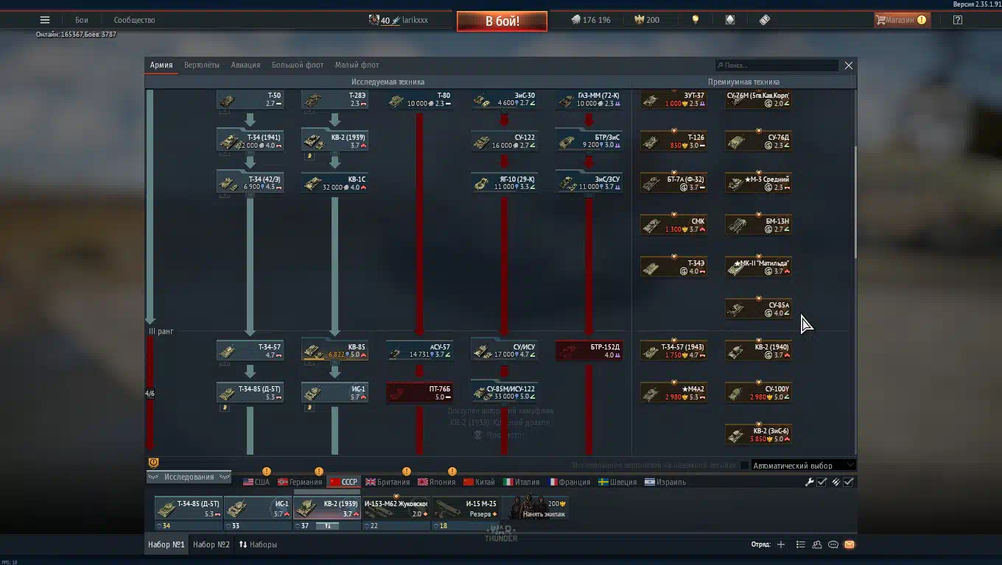Open the Магазин store
Viewport: 1002px width, 565px height.
click(x=901, y=20)
